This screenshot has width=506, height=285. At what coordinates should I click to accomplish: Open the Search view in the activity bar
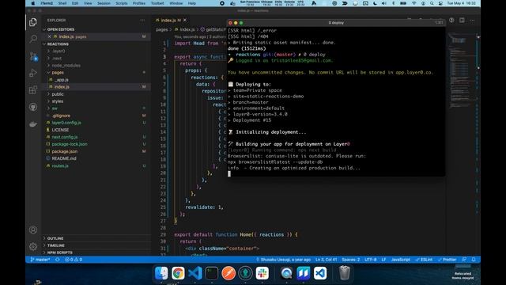(x=33, y=39)
